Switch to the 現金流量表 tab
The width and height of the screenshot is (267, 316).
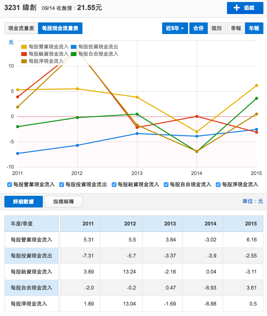pos(21,28)
